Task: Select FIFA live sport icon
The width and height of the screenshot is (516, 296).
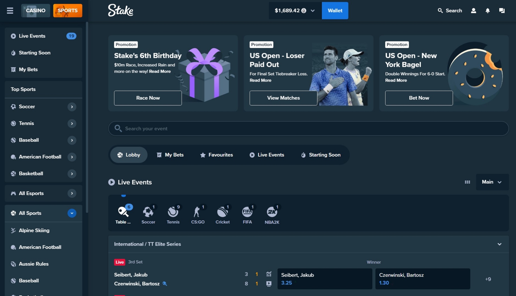Action: tap(247, 215)
